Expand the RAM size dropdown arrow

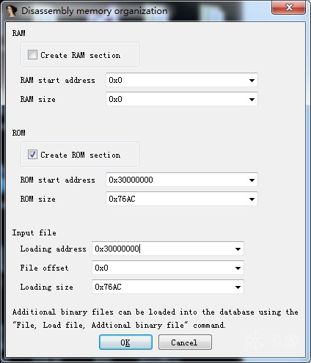click(252, 99)
